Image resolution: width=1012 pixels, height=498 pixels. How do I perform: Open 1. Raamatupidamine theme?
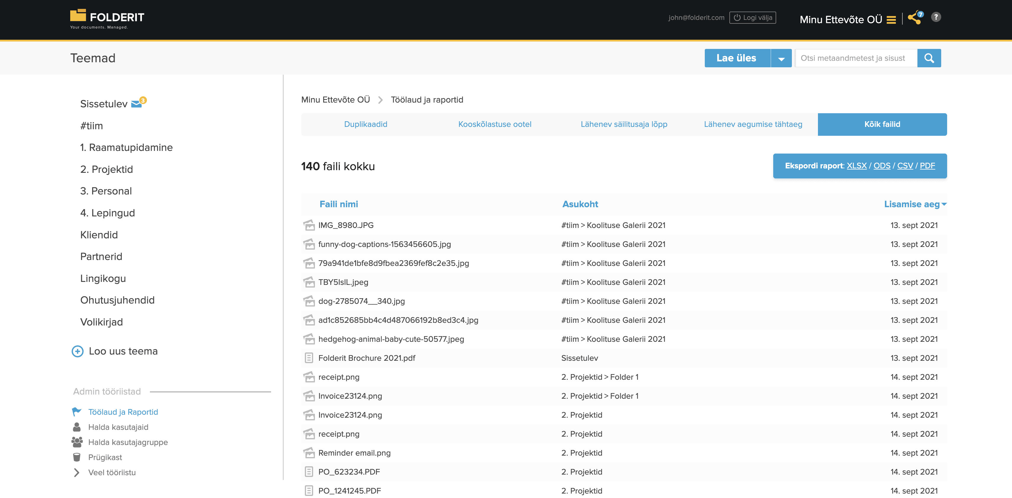[126, 147]
